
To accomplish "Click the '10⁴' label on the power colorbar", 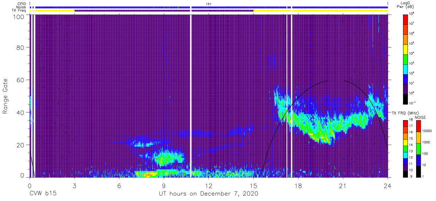I will 412,53.
